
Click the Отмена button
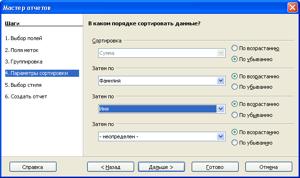tap(269, 167)
